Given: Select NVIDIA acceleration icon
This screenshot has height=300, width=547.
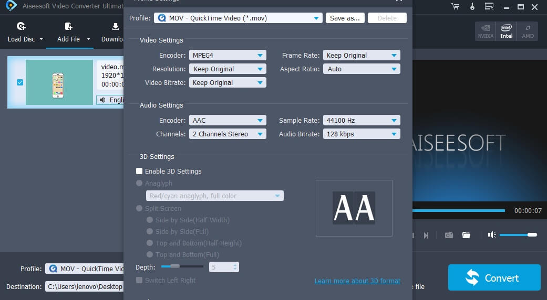Looking at the screenshot, I should pyautogui.click(x=486, y=31).
